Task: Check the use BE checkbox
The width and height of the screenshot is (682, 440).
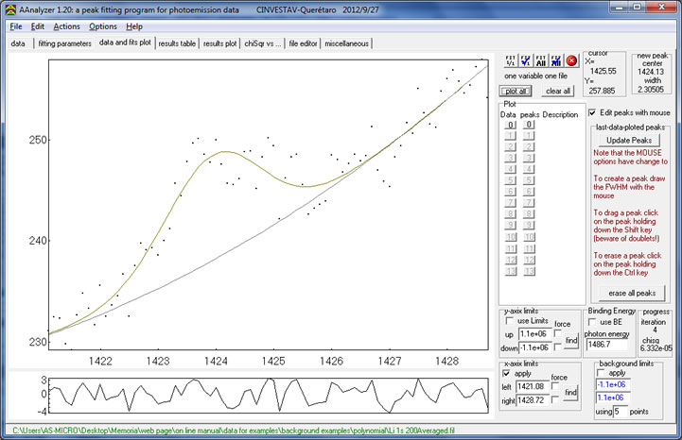Action: (591, 322)
